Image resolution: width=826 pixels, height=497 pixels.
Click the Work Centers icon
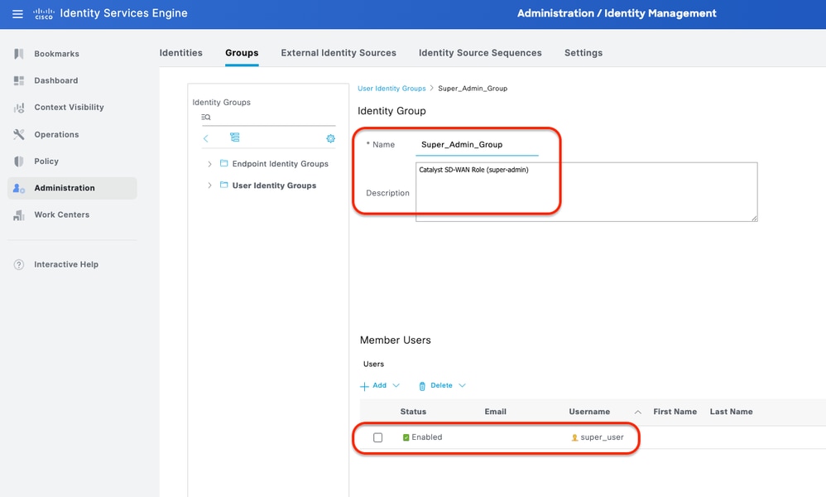(19, 215)
